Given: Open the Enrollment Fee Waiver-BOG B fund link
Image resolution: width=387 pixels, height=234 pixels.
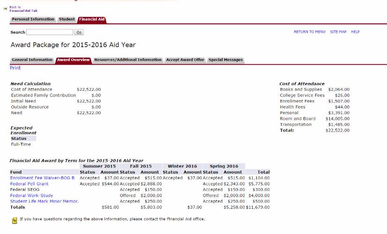Looking at the screenshot, I should click(42, 178).
